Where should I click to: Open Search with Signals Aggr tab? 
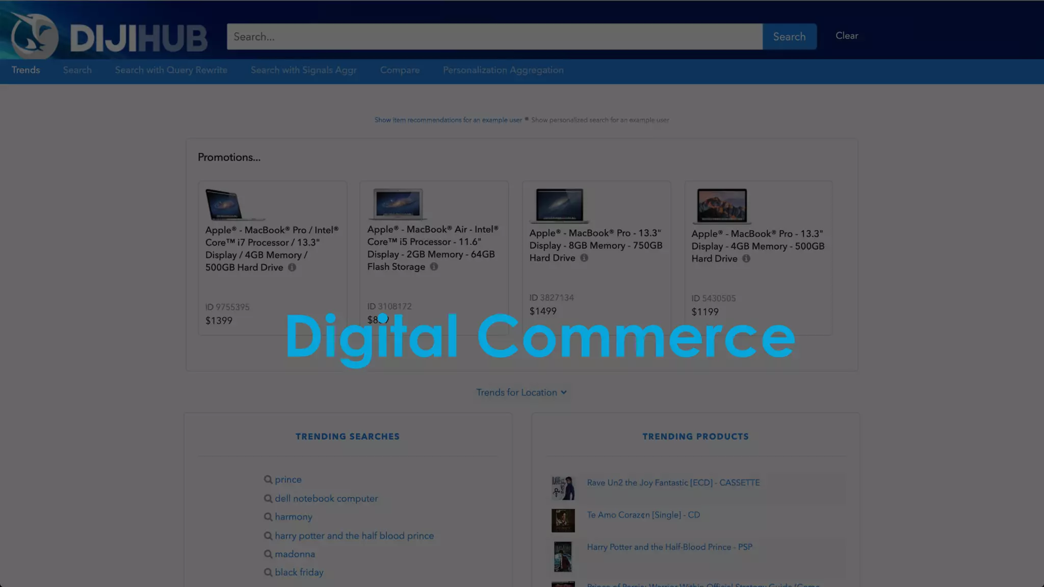[304, 70]
